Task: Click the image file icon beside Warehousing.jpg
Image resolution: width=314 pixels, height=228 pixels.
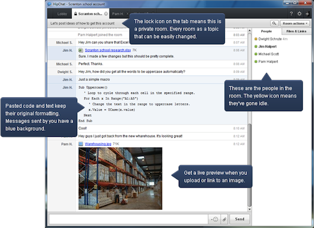Action: (x=81, y=144)
